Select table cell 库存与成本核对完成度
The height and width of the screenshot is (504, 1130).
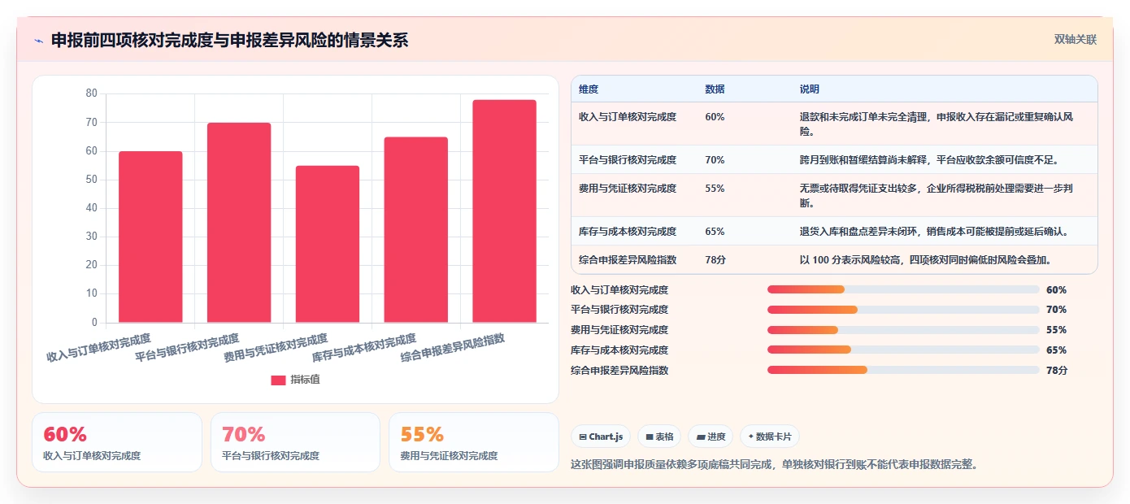point(628,232)
